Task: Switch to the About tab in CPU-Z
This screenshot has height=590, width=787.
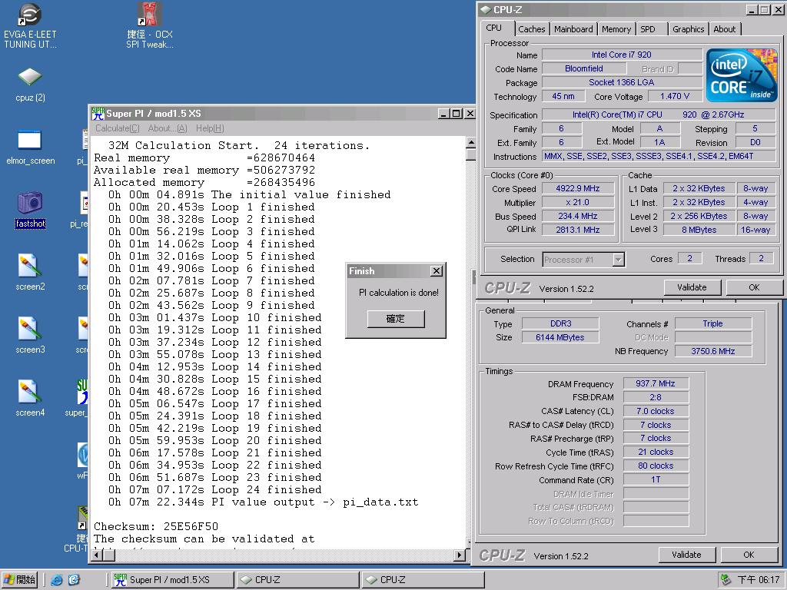Action: (x=724, y=29)
